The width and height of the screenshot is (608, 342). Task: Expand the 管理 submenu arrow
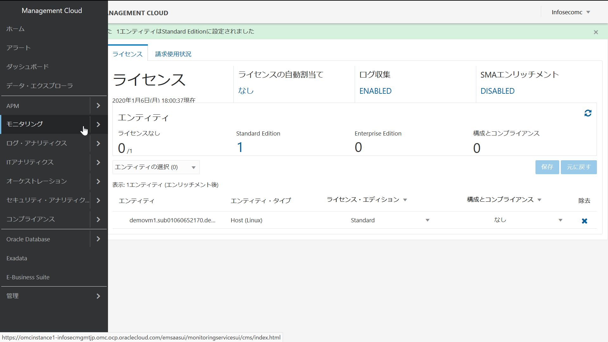[x=98, y=296]
